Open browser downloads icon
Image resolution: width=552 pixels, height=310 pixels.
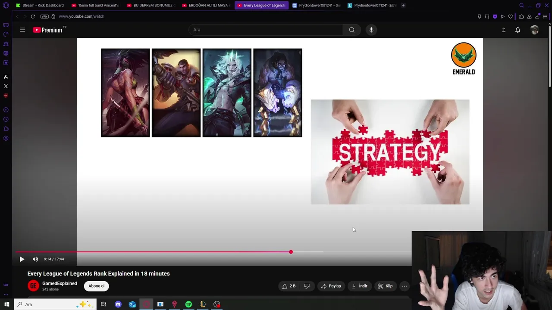pyautogui.click(x=537, y=16)
